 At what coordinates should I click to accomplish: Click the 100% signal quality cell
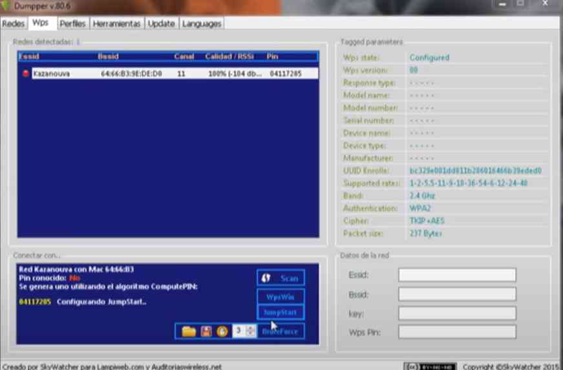(235, 74)
